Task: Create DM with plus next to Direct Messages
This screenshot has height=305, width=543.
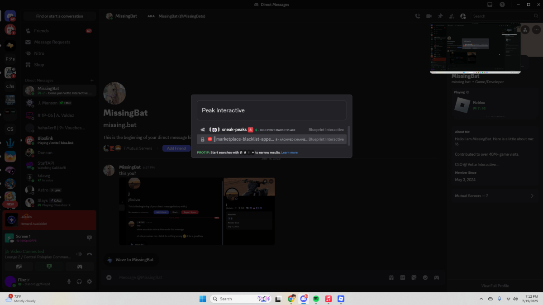Action: pyautogui.click(x=92, y=81)
